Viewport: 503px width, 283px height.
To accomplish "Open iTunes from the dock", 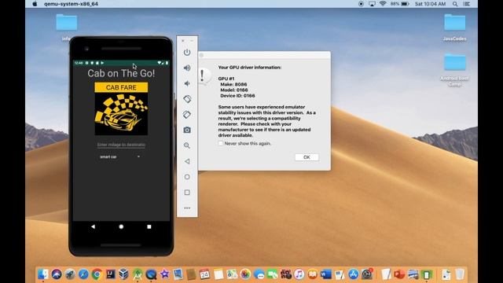I will (299, 274).
